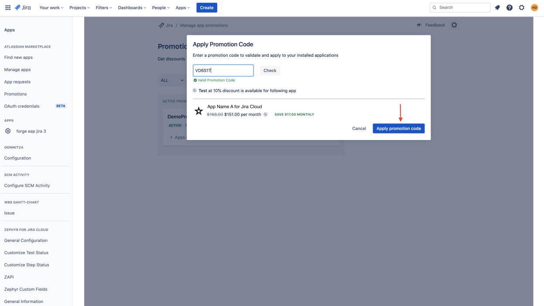The height and width of the screenshot is (306, 544).
Task: Expand the Your work dropdown
Action: (x=51, y=7)
